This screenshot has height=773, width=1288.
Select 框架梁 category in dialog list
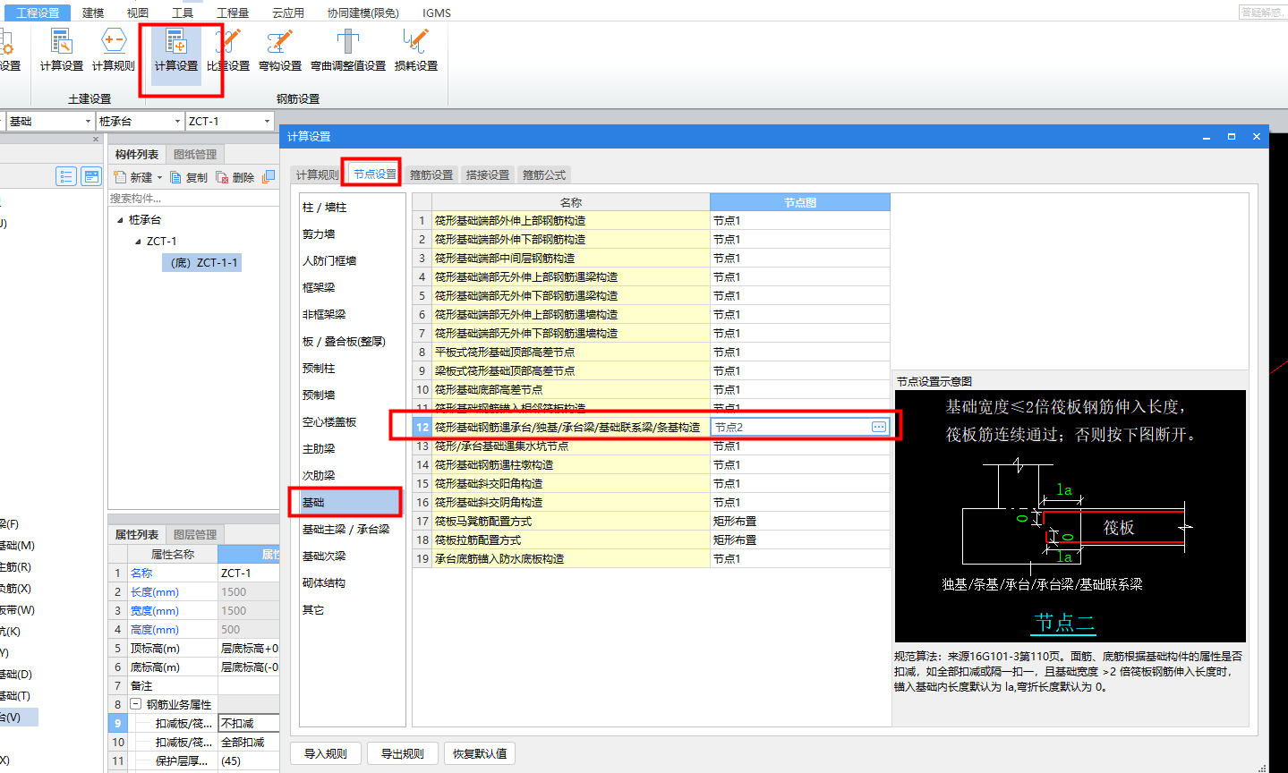(x=319, y=288)
